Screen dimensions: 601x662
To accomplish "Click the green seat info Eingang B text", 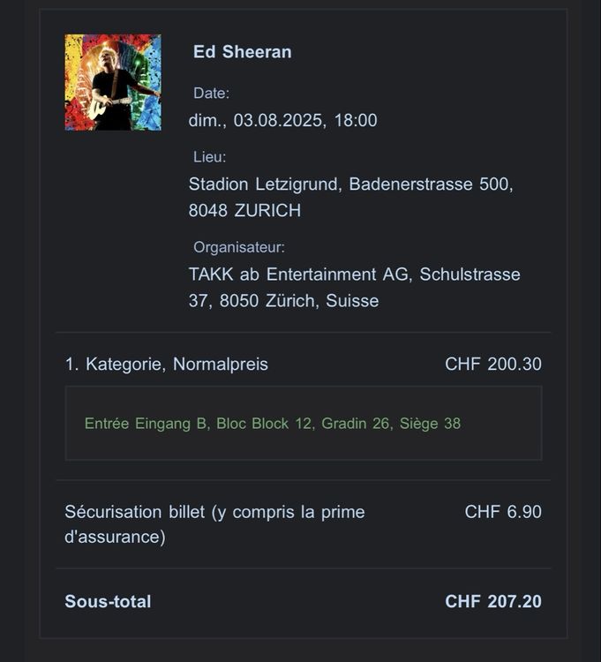I will coord(172,424).
